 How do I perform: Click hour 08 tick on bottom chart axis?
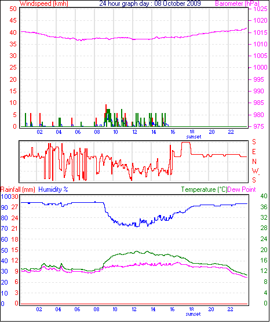point(96,309)
